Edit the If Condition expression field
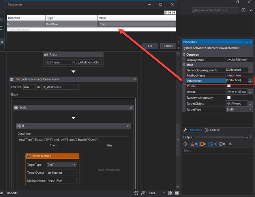 point(73,140)
